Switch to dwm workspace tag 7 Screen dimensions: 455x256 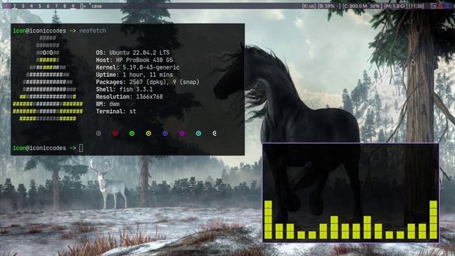(56, 6)
